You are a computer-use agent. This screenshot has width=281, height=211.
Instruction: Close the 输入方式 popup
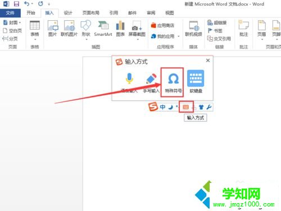pos(208,61)
